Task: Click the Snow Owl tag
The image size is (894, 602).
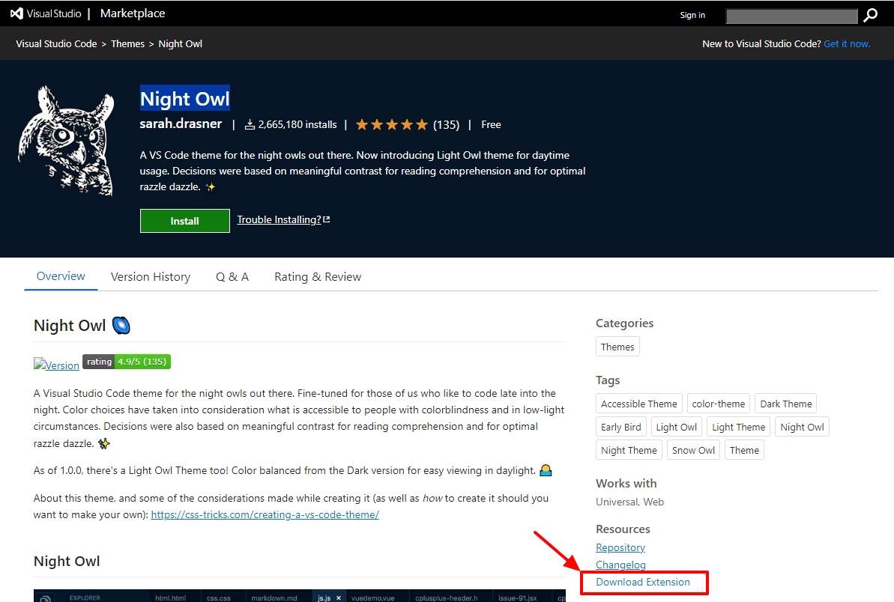Action: [693, 450]
